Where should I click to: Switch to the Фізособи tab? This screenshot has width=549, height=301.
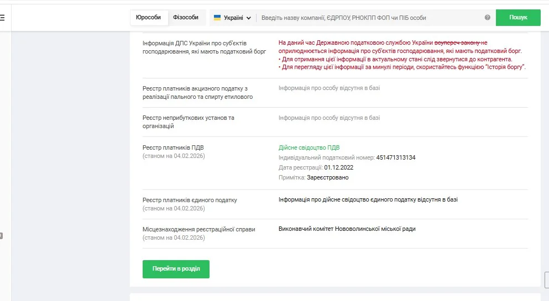[185, 18]
